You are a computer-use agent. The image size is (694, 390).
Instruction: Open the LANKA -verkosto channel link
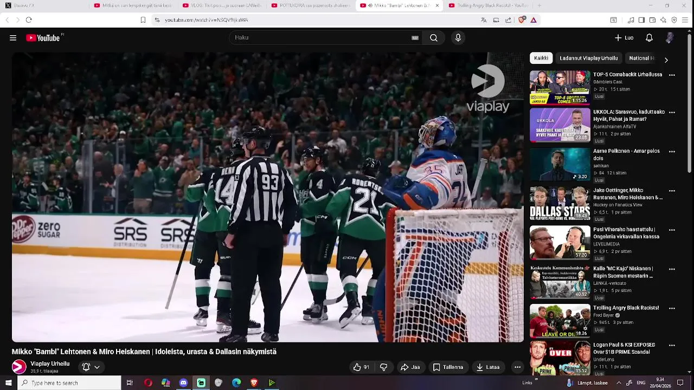coord(609,283)
